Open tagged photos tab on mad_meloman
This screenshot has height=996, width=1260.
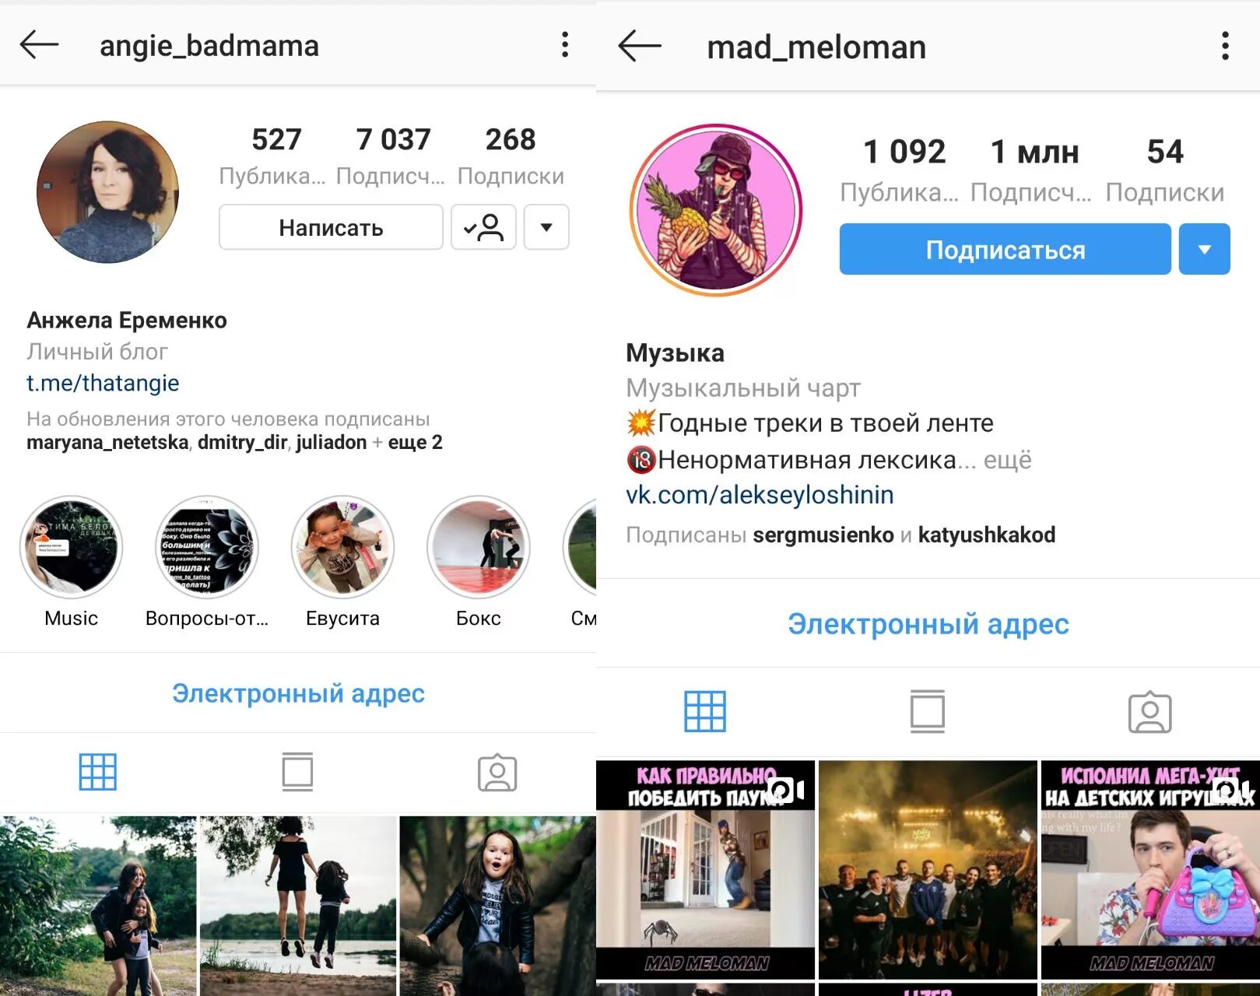(1149, 712)
